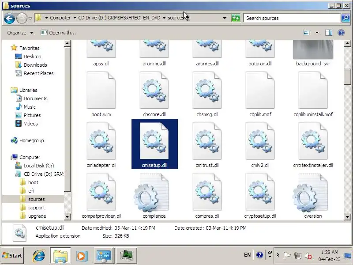Click the file list scrollbar thumb
This screenshot has width=353, height=265.
click(x=347, y=76)
